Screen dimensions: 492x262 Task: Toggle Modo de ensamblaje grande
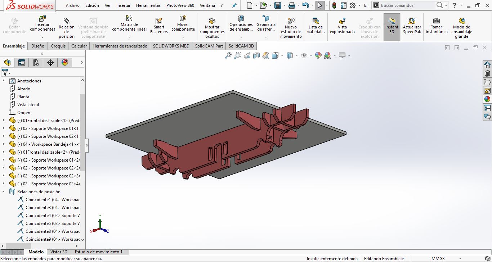point(461,21)
